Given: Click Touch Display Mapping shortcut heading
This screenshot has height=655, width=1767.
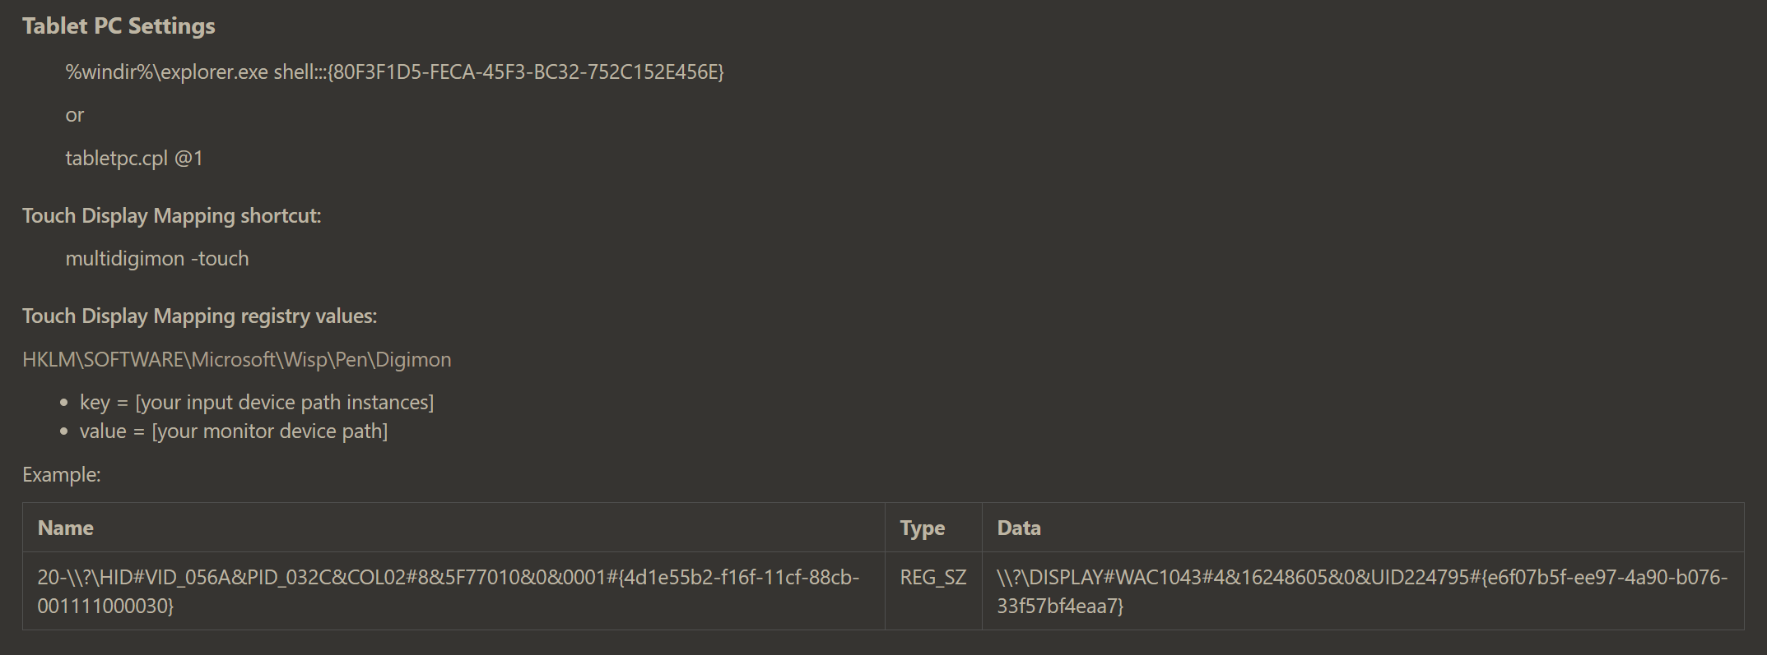Looking at the screenshot, I should point(172,216).
